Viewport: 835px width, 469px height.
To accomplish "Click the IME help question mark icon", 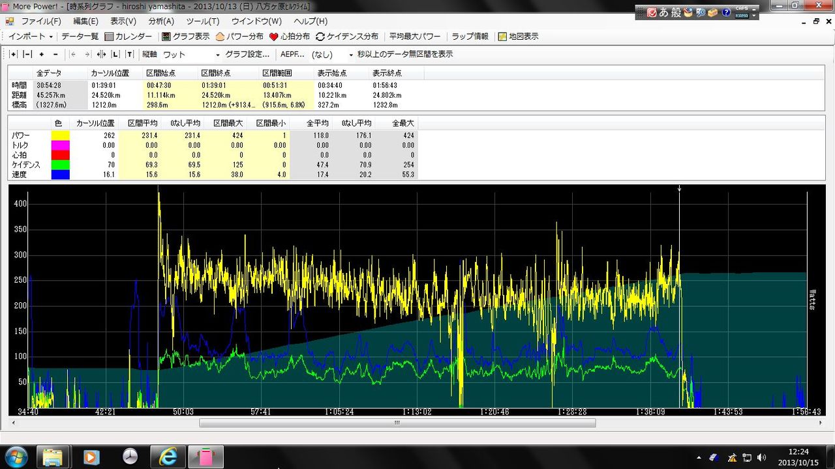I will [x=726, y=12].
